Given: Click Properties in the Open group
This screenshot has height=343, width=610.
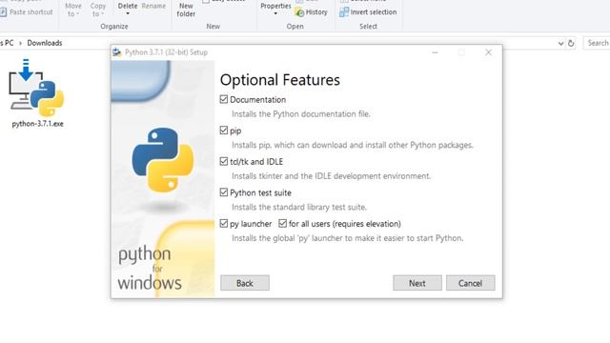Looking at the screenshot, I should pyautogui.click(x=275, y=9).
